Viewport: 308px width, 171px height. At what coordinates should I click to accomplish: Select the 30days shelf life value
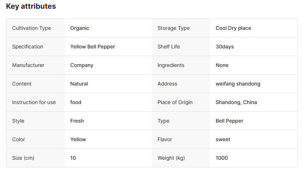click(224, 47)
